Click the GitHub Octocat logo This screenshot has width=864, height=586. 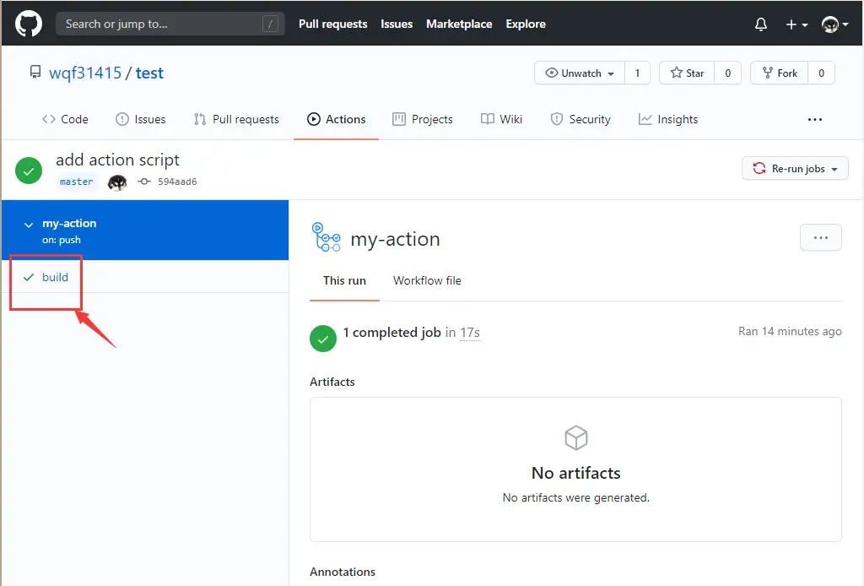(x=29, y=24)
